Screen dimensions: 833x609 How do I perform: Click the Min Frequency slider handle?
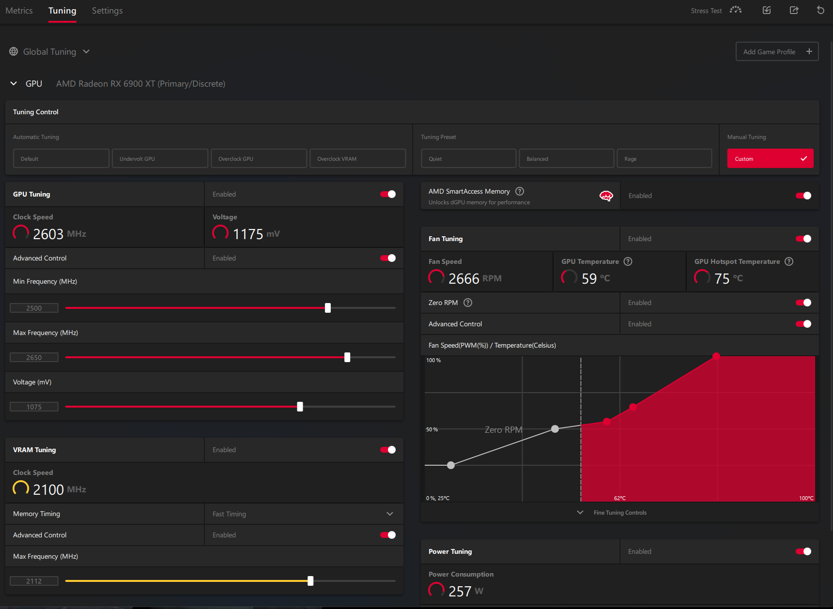328,308
